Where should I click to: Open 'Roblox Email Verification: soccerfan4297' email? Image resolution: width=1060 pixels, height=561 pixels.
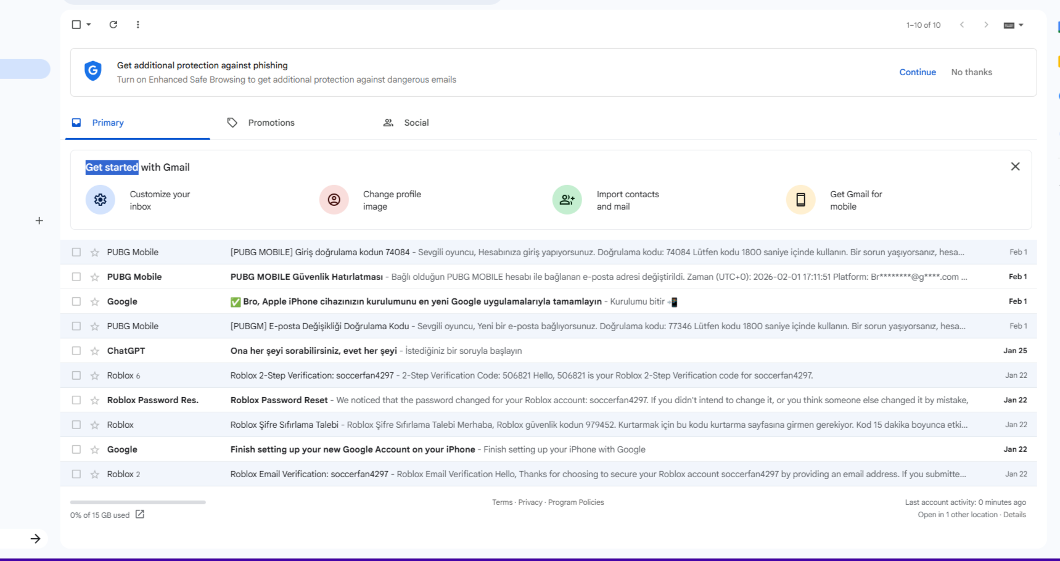(x=310, y=474)
